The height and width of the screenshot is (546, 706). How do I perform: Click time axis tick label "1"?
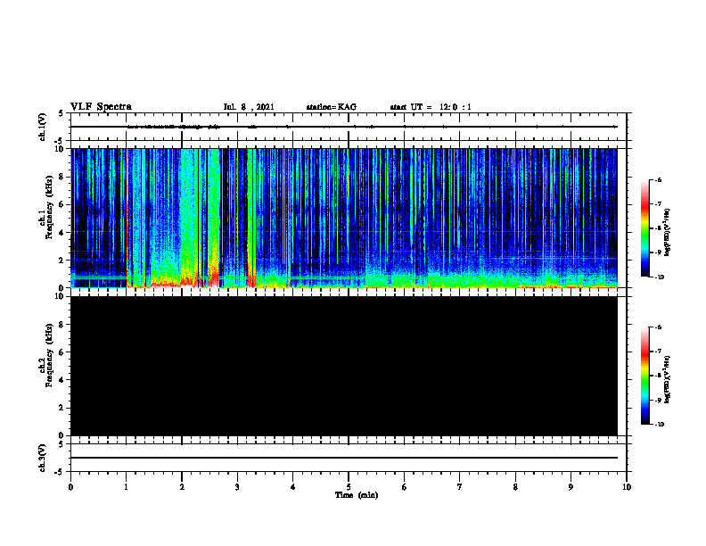point(126,487)
